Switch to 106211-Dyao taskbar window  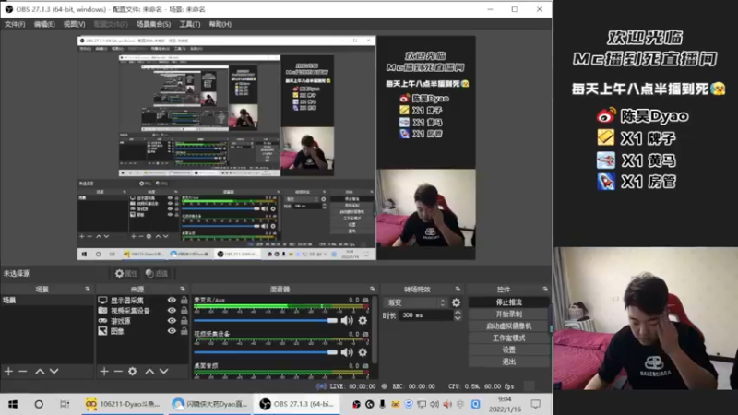(x=124, y=404)
